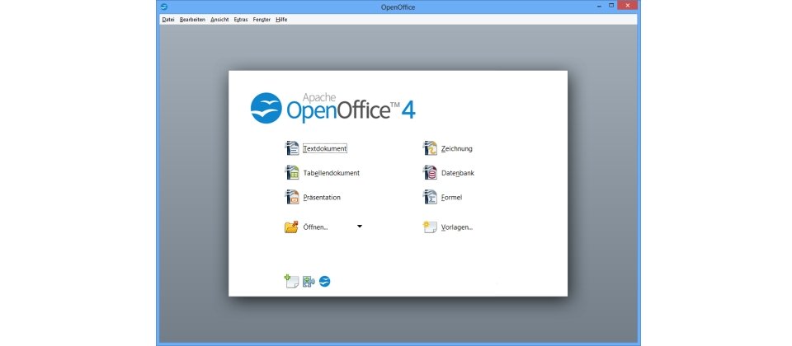Open a new Zeichnung drawing
This screenshot has width=792, height=346.
pyautogui.click(x=448, y=149)
